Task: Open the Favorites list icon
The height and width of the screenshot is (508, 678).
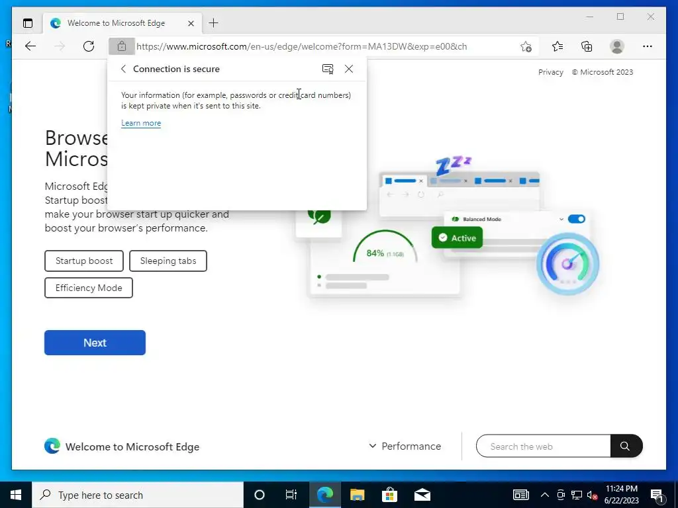Action: [x=557, y=46]
